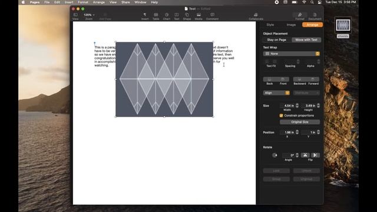Open the Align dropdown
Screen dimensions: 377x212
point(276,93)
